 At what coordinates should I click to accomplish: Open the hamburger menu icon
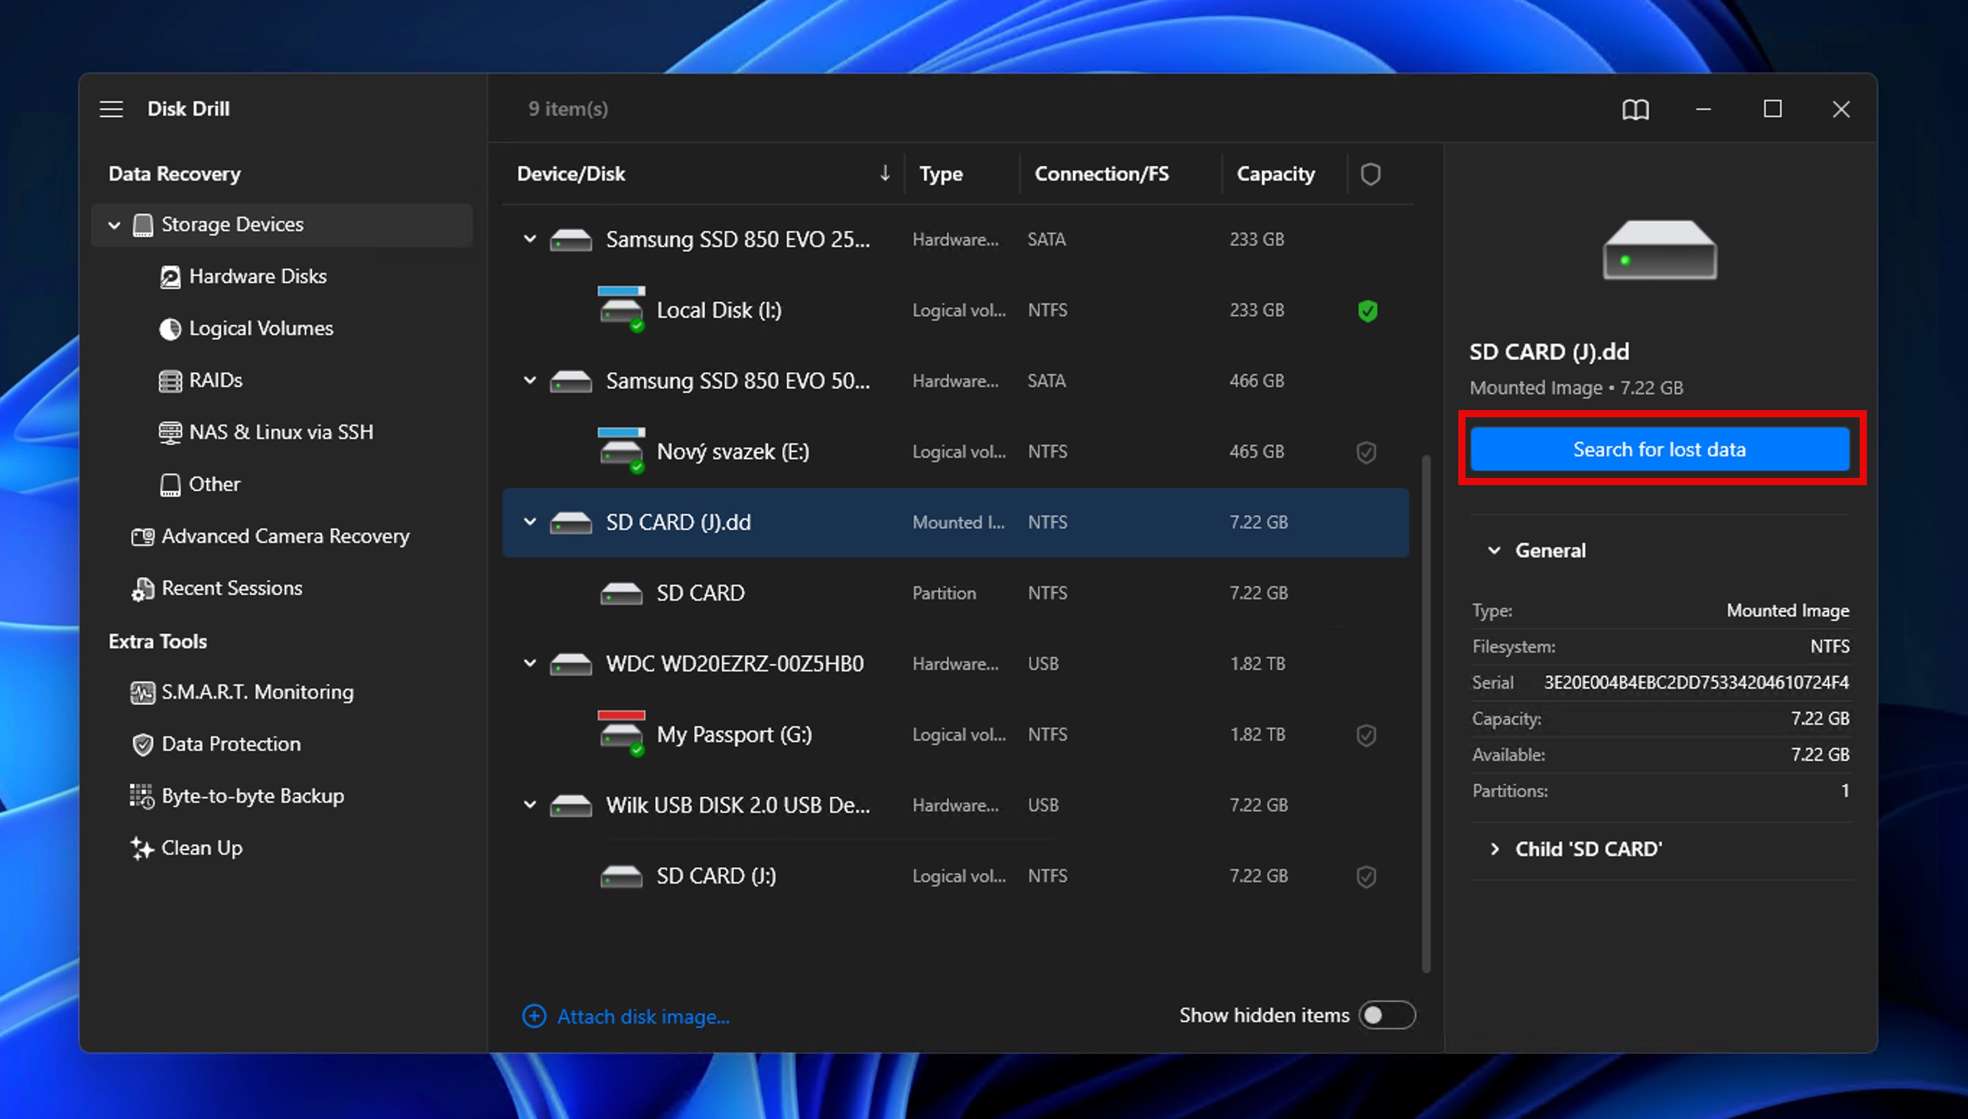pyautogui.click(x=111, y=109)
